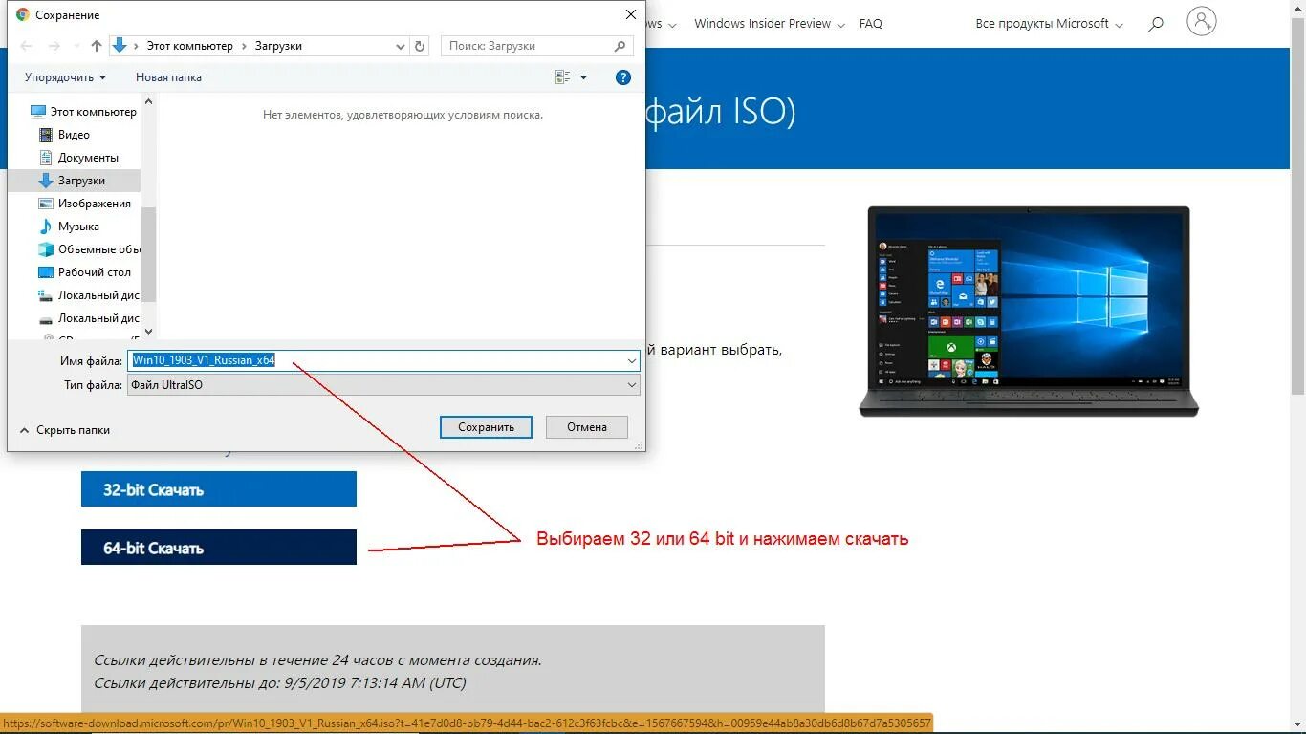Go back in the save dialog
The height and width of the screenshot is (734, 1306).
(27, 46)
